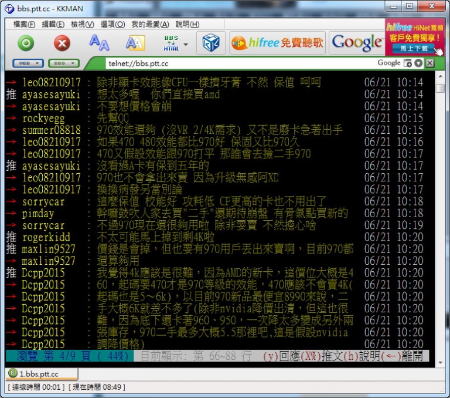Click the vertical scrollbar thumb
This screenshot has height=398, width=450.
441,87
